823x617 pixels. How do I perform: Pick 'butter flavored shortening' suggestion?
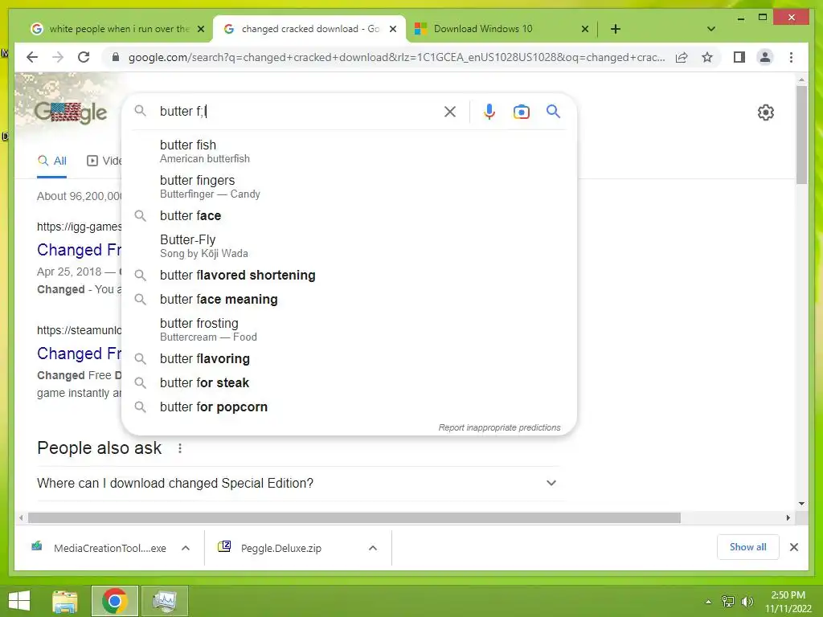(349, 275)
